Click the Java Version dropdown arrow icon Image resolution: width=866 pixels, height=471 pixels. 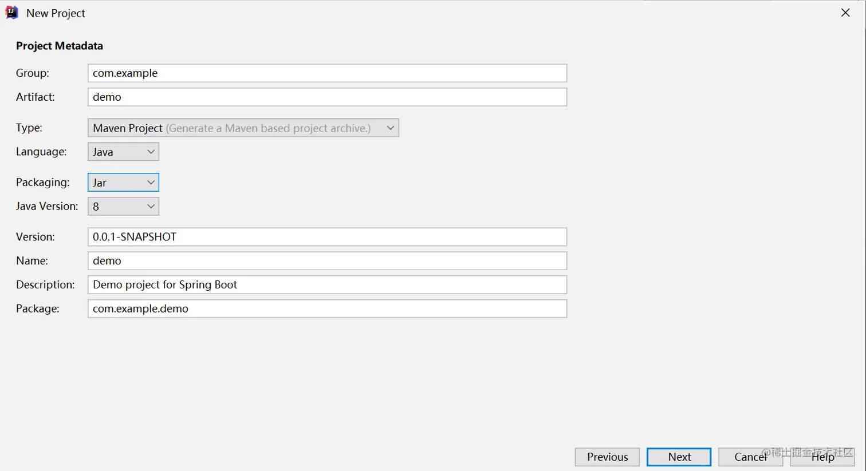click(151, 207)
